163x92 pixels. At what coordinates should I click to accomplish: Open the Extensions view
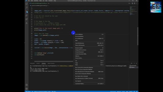(26, 19)
